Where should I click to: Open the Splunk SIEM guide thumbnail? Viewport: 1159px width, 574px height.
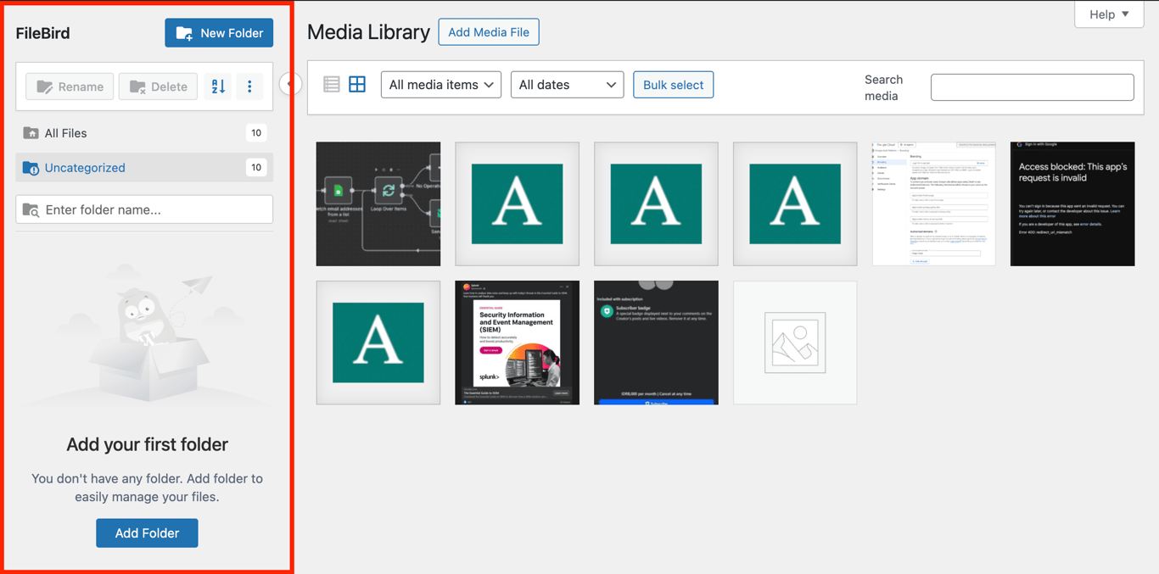(x=517, y=343)
